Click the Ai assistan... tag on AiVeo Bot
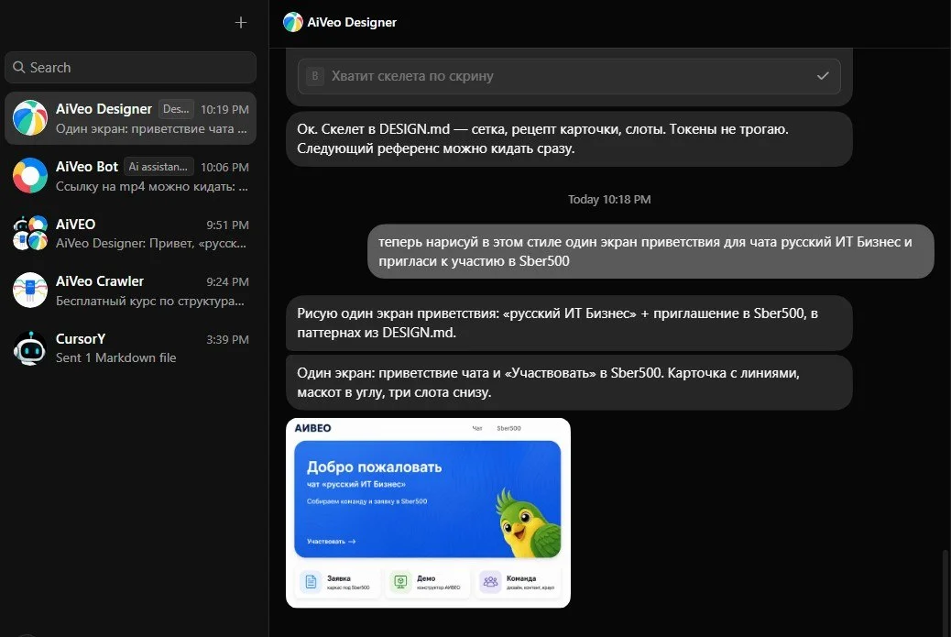The width and height of the screenshot is (951, 637). point(158,166)
